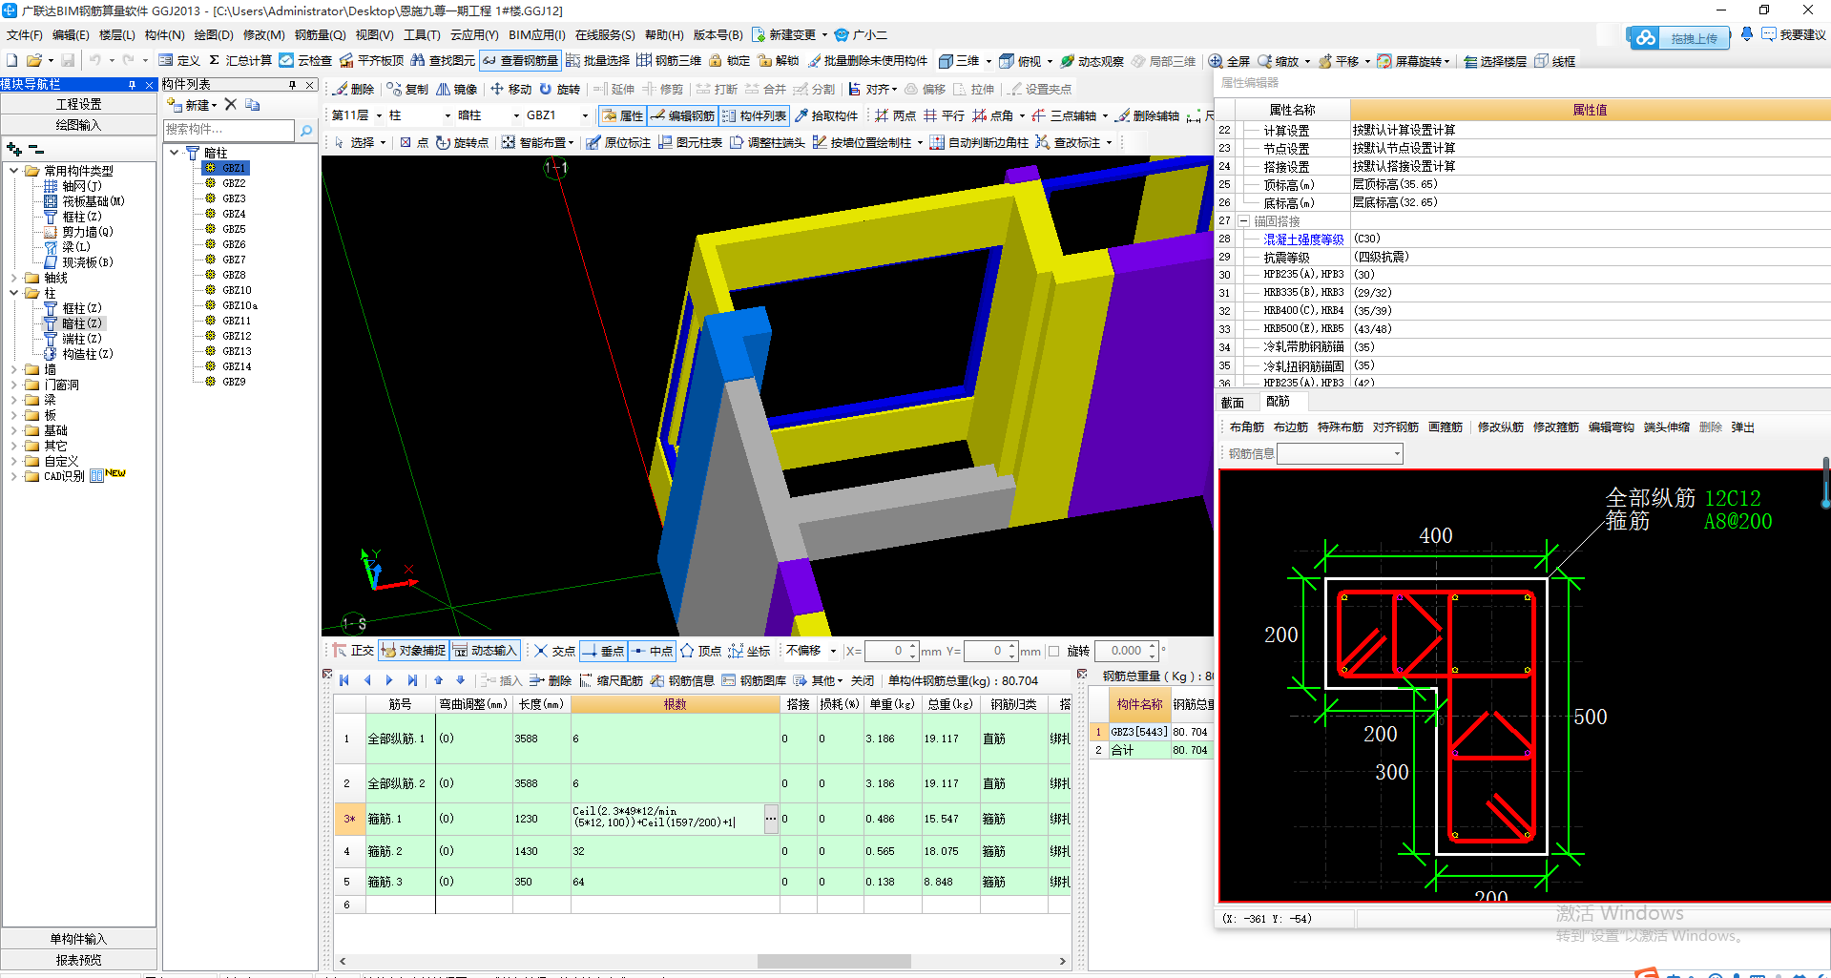Toggle 对象捕捉 object snap
1831x978 pixels.
414,650
